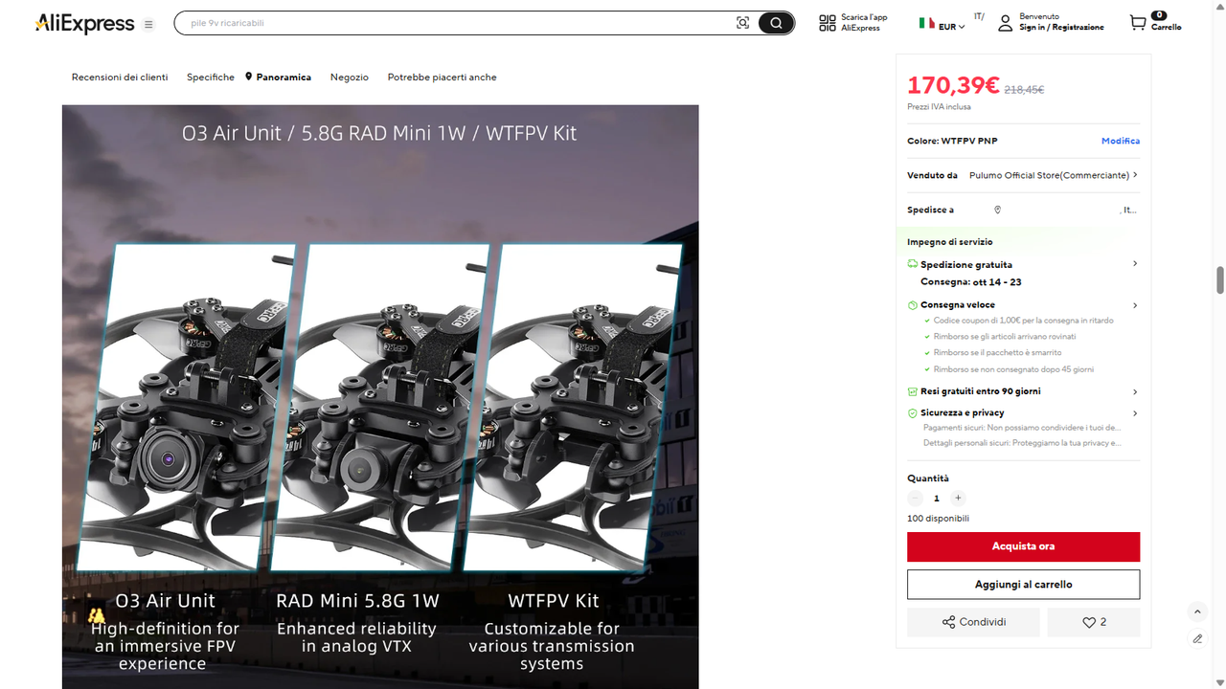
Task: Open the AliExpress home logo
Action: (x=85, y=24)
